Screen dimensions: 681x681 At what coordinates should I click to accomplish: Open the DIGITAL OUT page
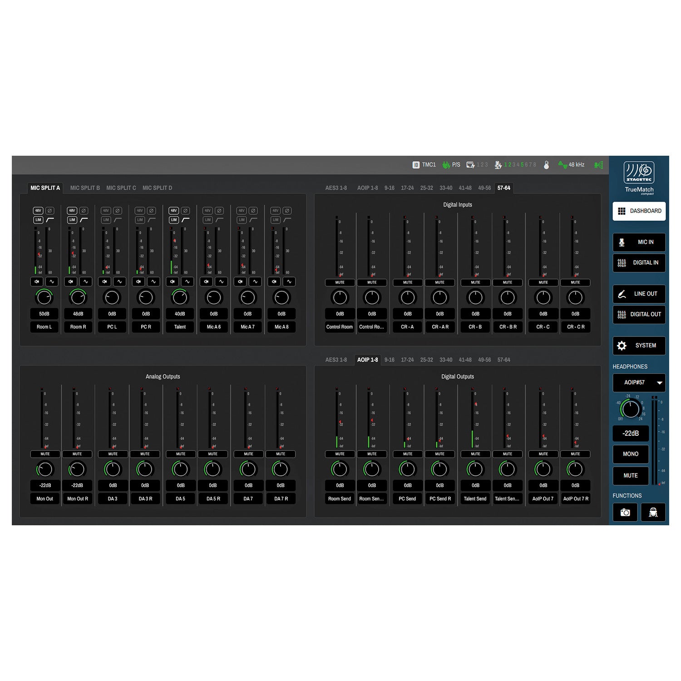coord(639,314)
